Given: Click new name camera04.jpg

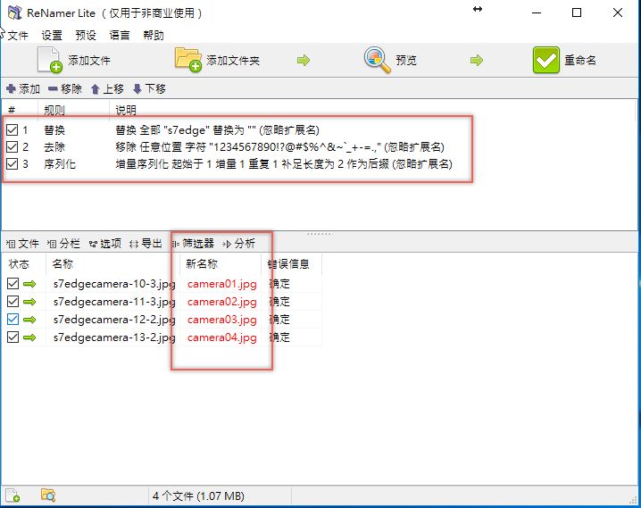Looking at the screenshot, I should point(222,337).
